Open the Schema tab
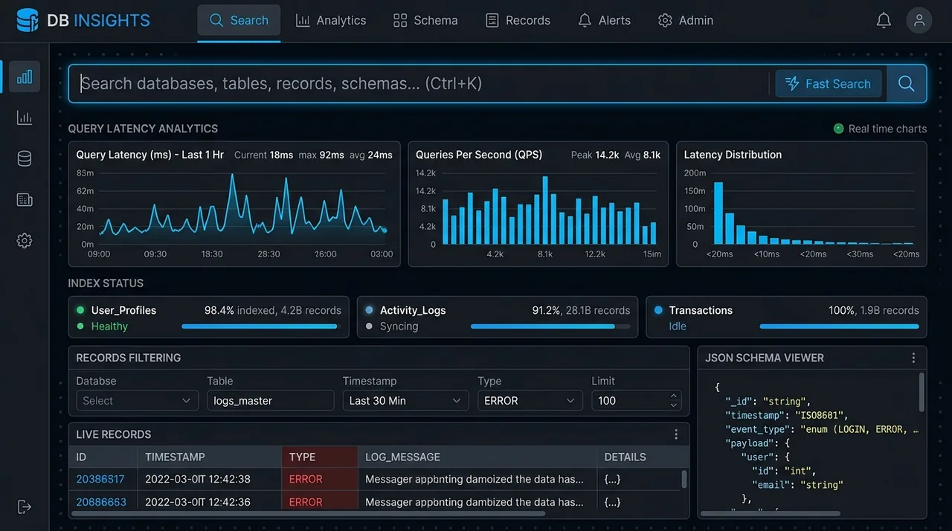The height and width of the screenshot is (531, 952). (425, 21)
